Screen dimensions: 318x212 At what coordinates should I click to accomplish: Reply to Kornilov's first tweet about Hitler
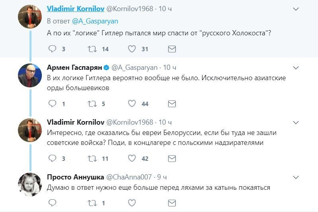[x=52, y=49]
